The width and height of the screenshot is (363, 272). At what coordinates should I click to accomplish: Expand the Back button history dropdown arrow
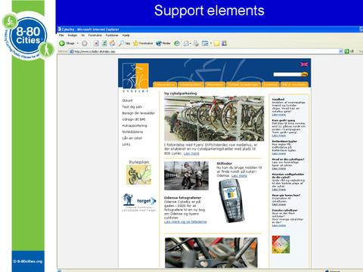(77, 43)
